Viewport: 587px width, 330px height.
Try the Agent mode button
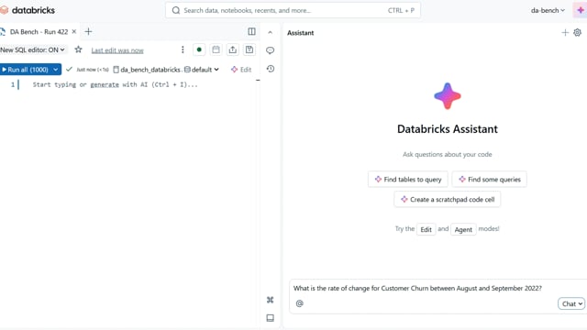click(x=463, y=229)
